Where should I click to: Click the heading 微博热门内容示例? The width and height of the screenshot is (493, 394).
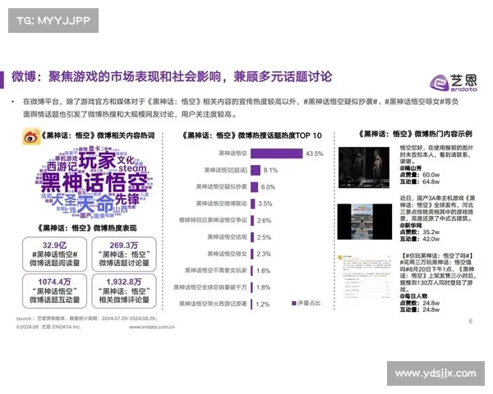click(415, 134)
